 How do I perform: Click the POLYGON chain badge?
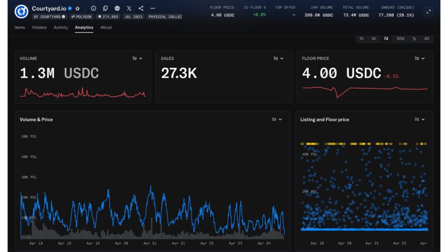click(80, 17)
